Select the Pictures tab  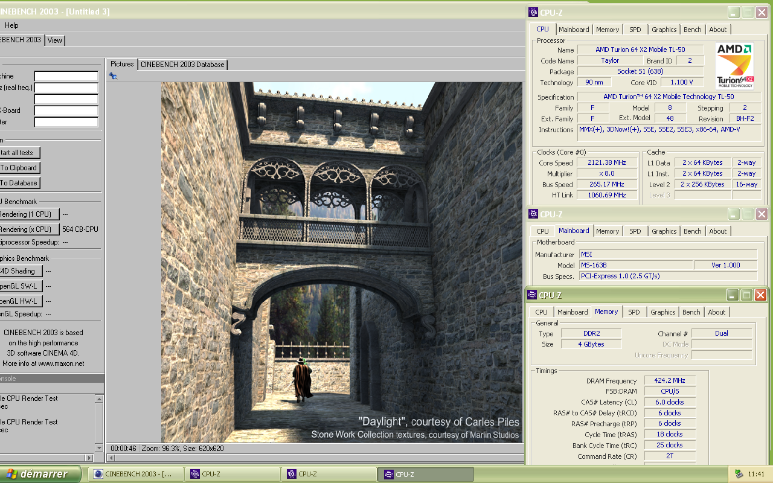click(x=122, y=64)
